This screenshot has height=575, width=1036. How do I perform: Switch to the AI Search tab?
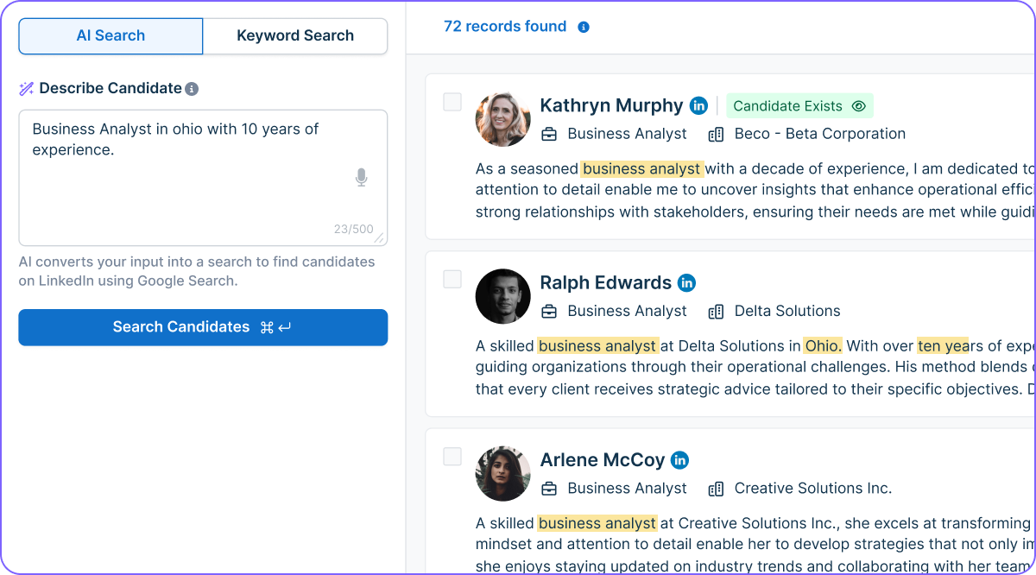pyautogui.click(x=111, y=35)
